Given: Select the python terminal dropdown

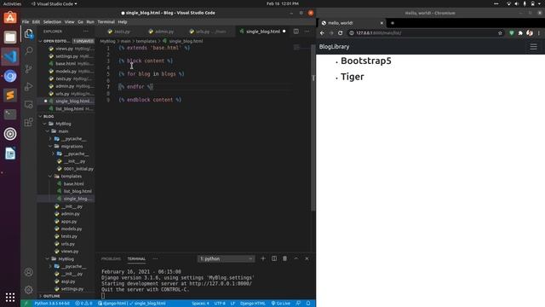Looking at the screenshot, I should click(x=226, y=258).
